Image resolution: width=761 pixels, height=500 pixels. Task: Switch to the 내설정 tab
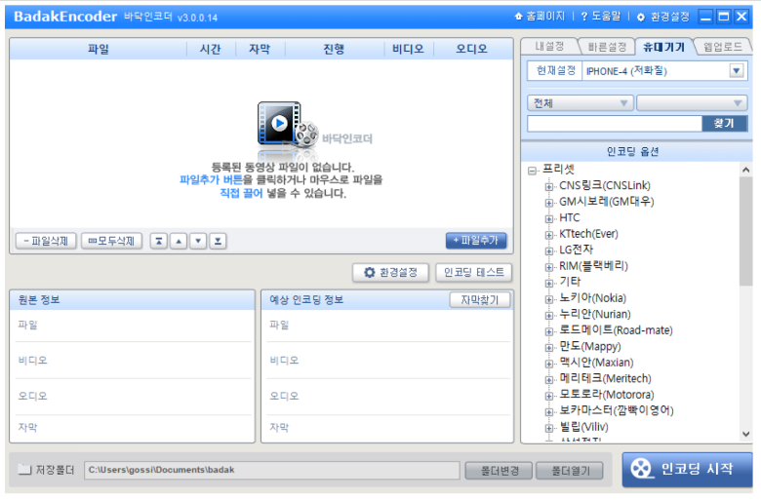click(x=549, y=47)
